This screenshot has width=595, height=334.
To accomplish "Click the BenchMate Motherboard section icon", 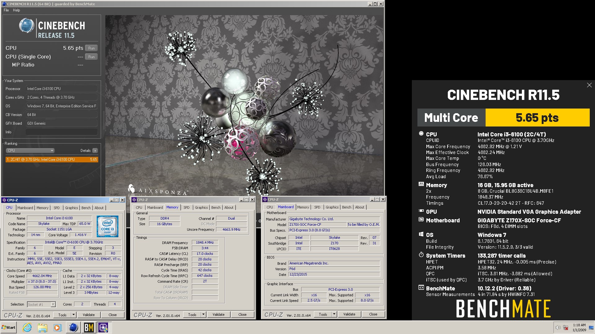I will coord(421,220).
